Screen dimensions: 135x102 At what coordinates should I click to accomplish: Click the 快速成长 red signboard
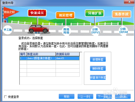(37, 13)
